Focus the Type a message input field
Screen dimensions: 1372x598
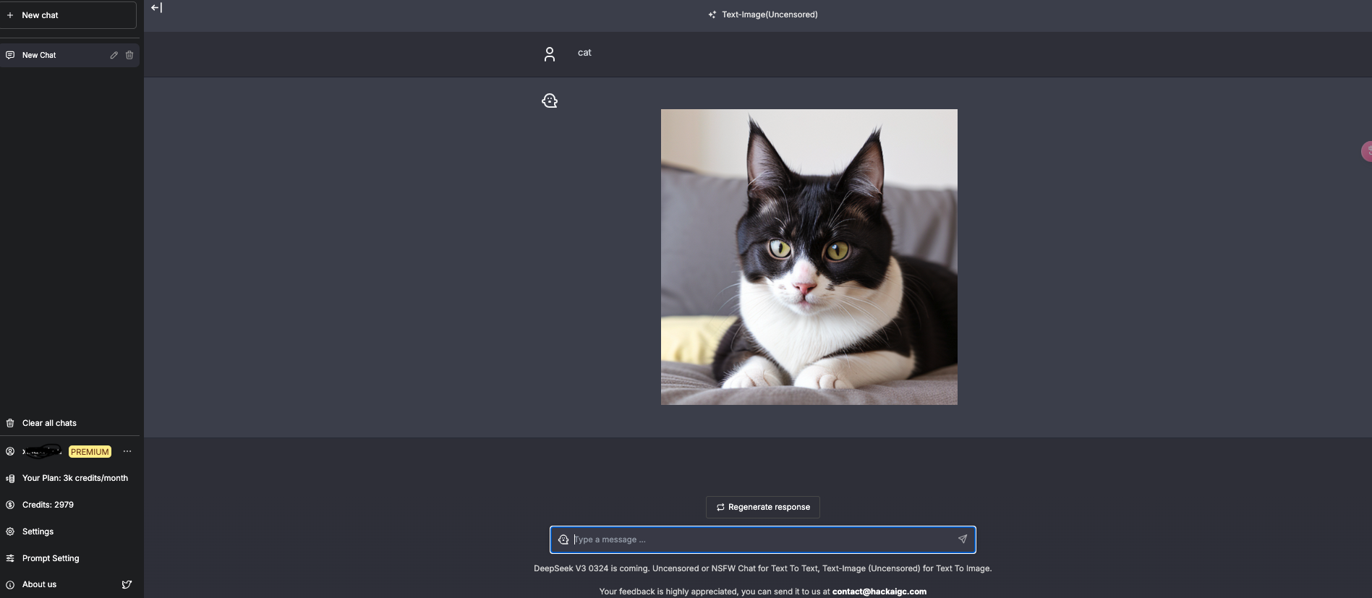(x=759, y=539)
